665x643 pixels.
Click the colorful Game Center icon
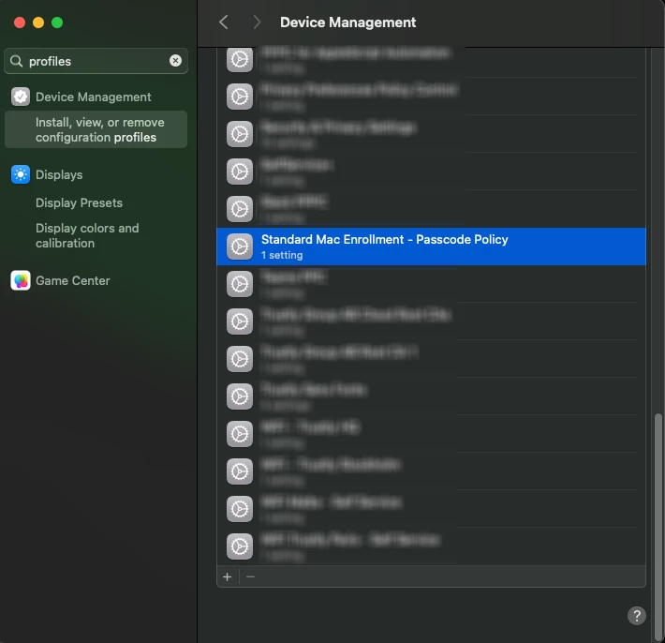(21, 280)
